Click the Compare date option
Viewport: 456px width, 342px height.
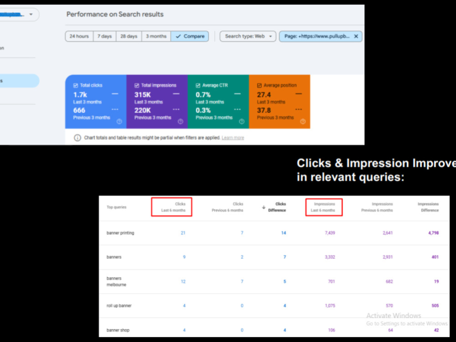(190, 36)
